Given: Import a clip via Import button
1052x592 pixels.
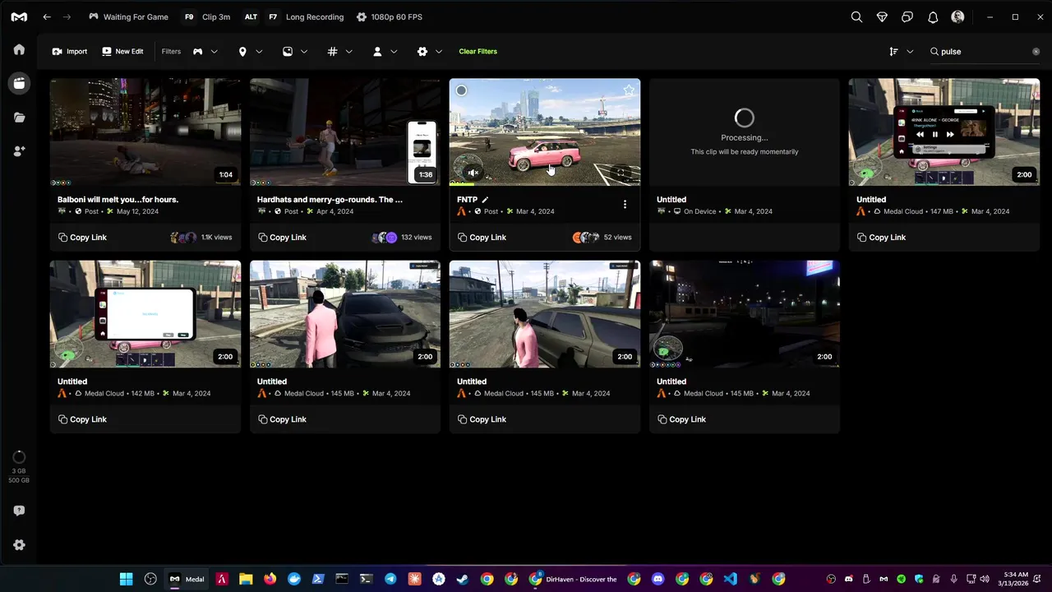Looking at the screenshot, I should (x=70, y=51).
